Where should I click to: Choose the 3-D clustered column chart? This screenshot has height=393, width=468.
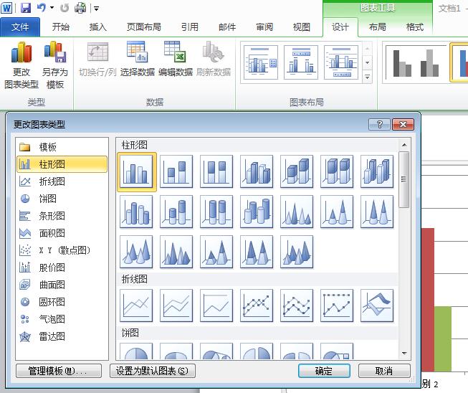(257, 171)
